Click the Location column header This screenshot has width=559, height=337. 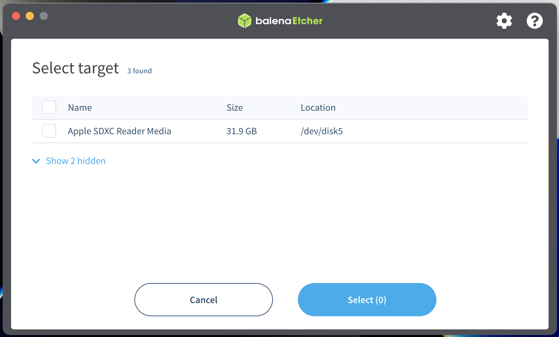tap(318, 108)
